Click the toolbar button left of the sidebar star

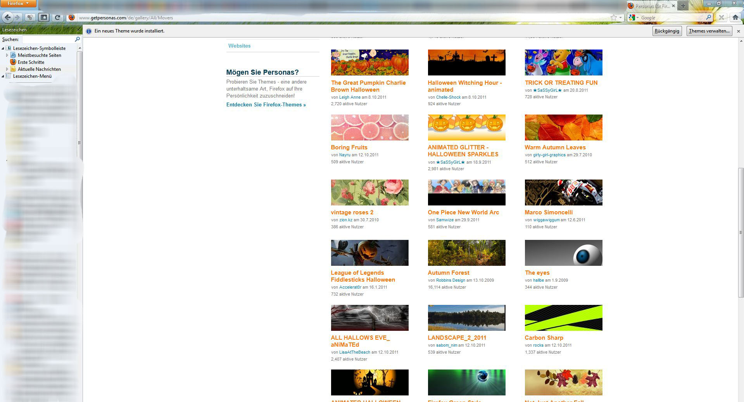coord(30,17)
